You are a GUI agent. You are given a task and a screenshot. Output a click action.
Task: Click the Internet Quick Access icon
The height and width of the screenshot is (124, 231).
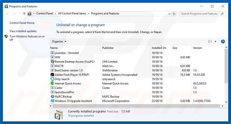pyautogui.click(x=52, y=83)
